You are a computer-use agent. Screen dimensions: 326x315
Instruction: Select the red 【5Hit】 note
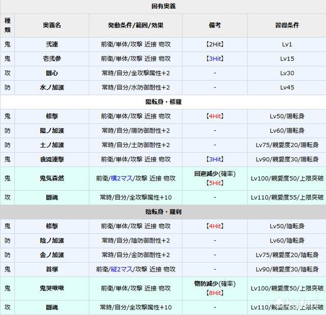tap(214, 183)
